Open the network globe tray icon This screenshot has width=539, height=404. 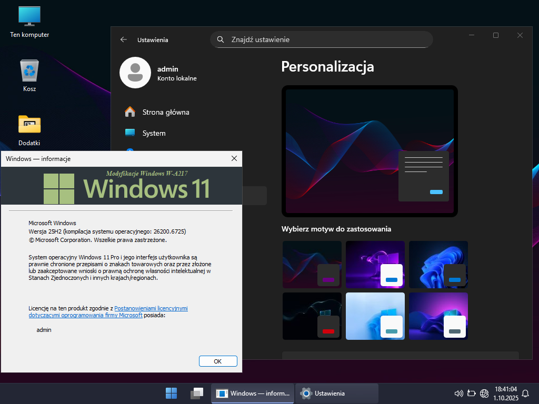[x=484, y=393]
